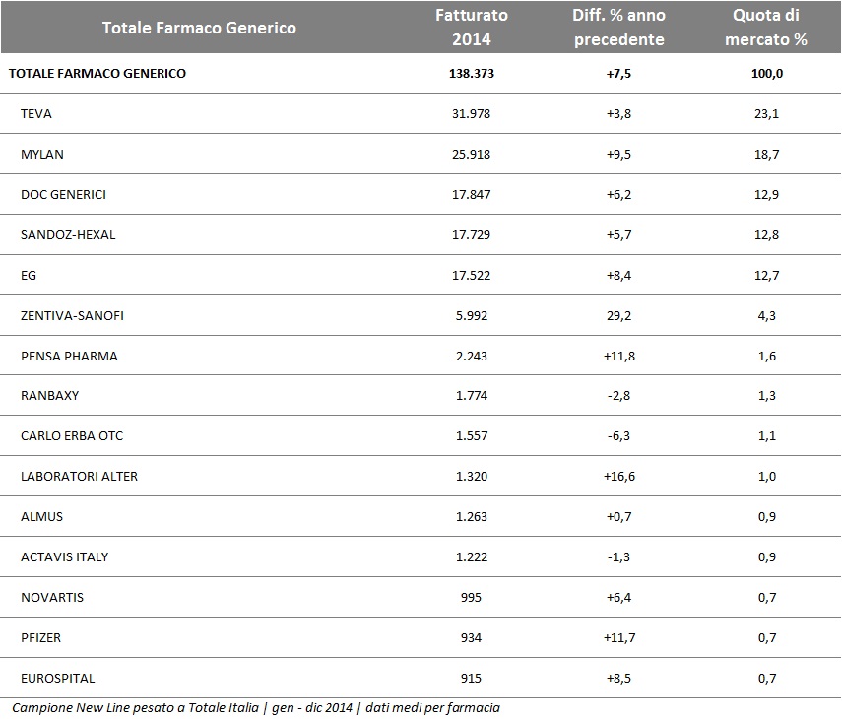Click DOC GENERICI in the table
Image resolution: width=842 pixels, height=719 pixels.
point(63,194)
